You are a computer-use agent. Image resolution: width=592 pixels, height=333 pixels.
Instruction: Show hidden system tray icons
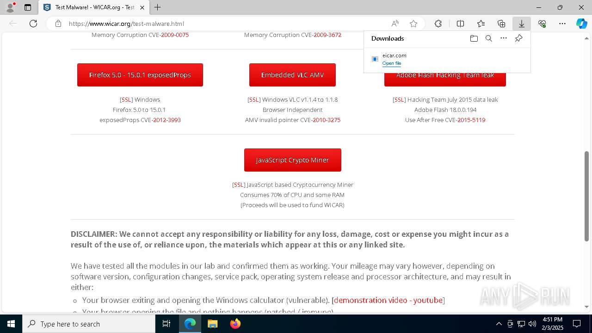click(499, 324)
